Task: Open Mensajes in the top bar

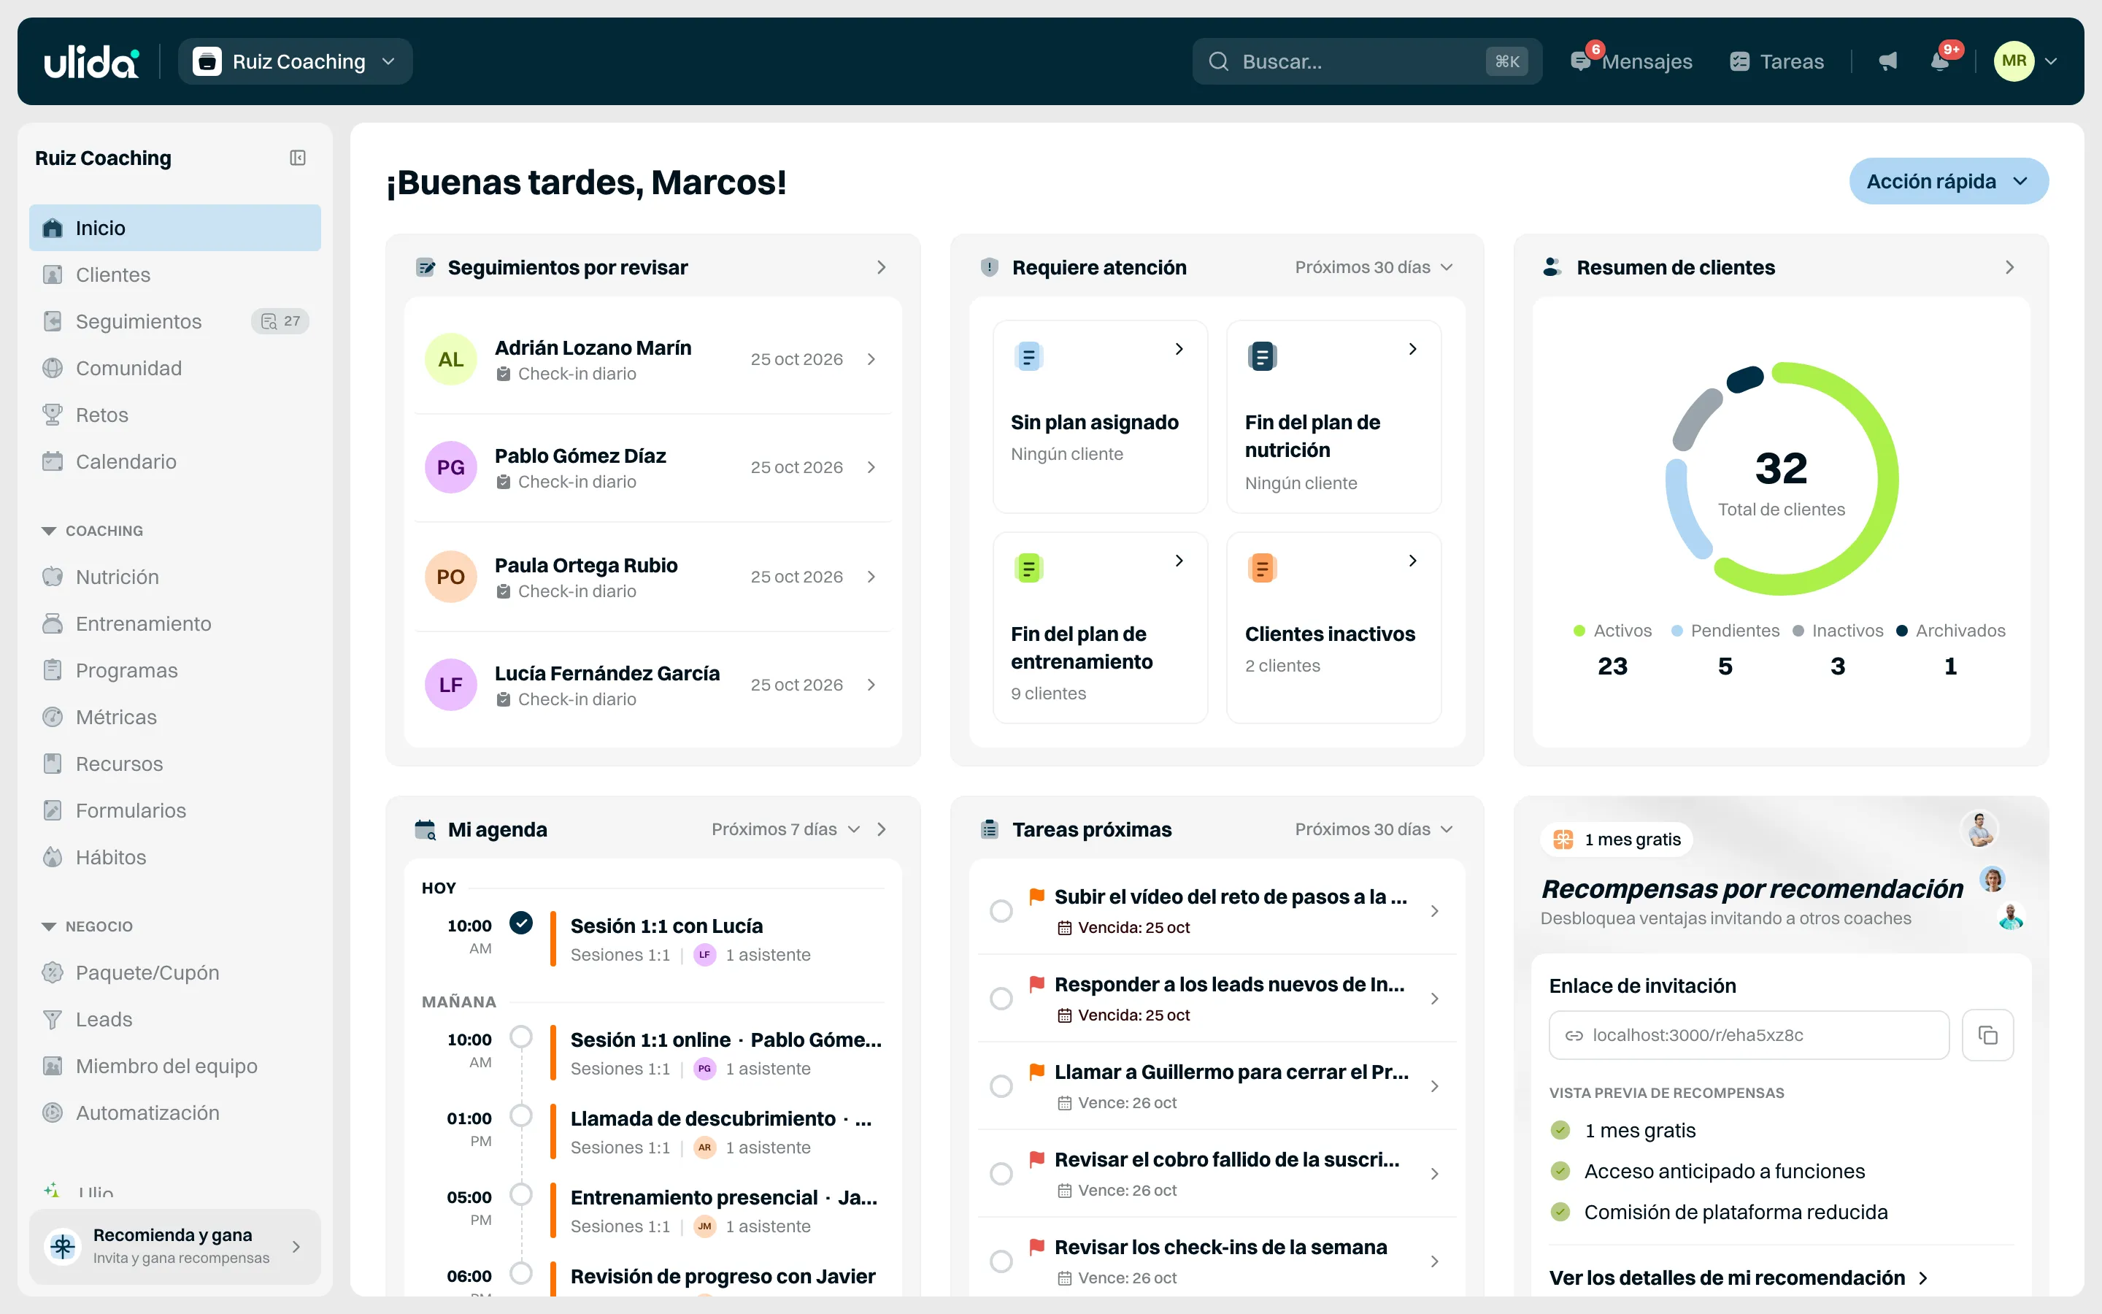Action: tap(1631, 62)
